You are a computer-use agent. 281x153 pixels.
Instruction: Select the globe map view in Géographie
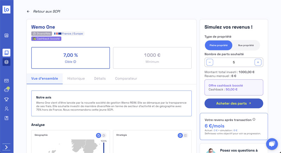click(99, 135)
